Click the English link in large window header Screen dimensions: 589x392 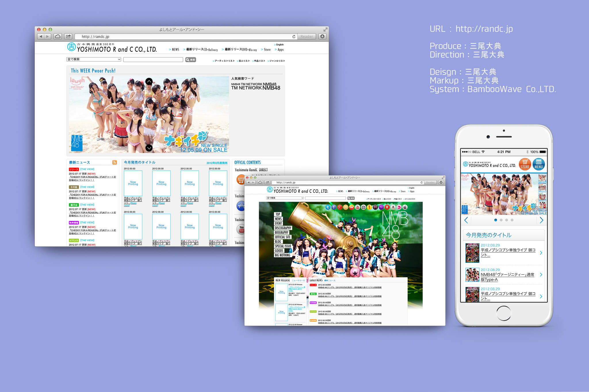(280, 45)
